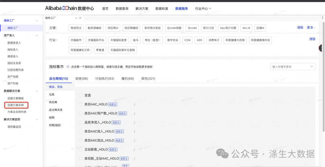The width and height of the screenshot is (325, 167).
Task: Open 归因场景列表 in the sidebar
Action: pyautogui.click(x=16, y=70)
